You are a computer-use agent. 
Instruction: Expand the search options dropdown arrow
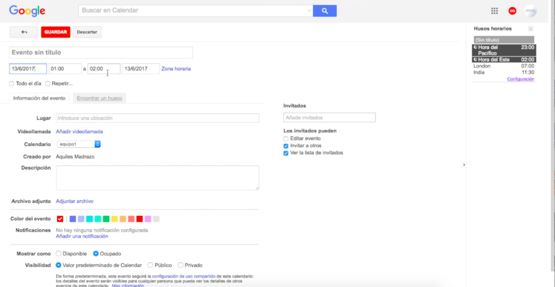(309, 11)
